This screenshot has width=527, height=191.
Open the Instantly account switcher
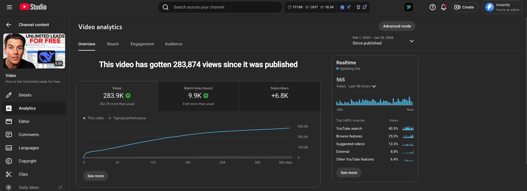tap(502, 7)
